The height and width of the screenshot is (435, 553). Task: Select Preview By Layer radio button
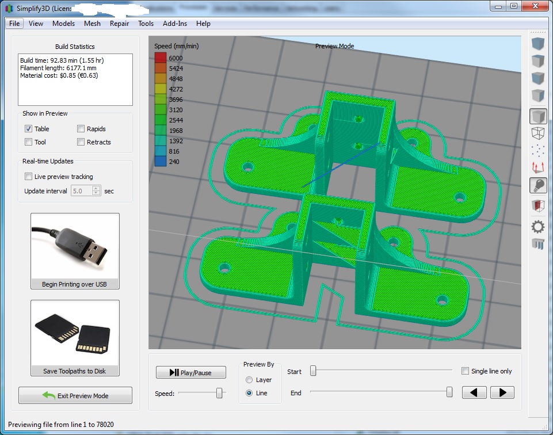(249, 380)
